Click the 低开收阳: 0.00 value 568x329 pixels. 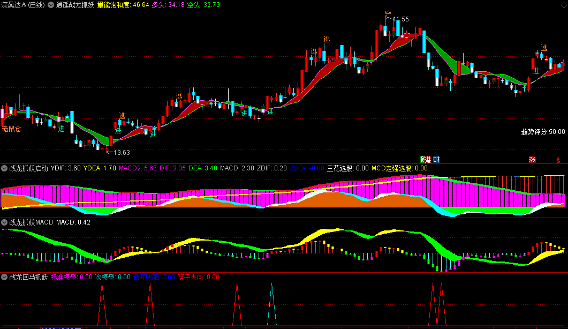[154, 277]
